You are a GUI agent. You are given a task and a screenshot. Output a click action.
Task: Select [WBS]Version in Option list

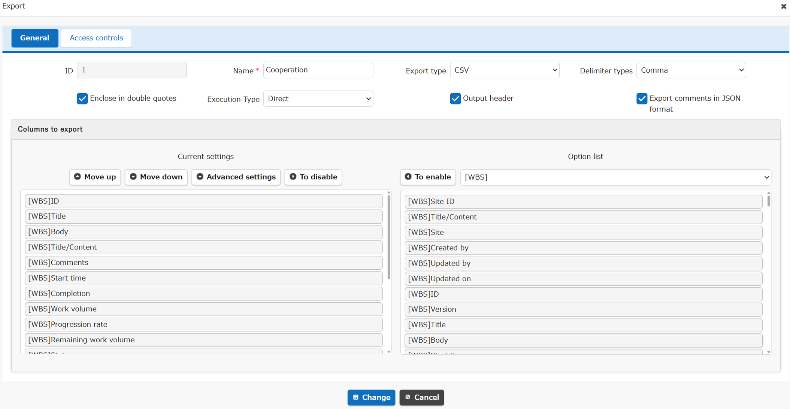[584, 309]
